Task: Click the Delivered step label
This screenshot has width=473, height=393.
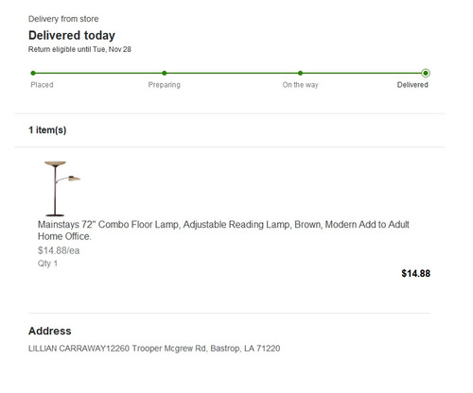Action: pos(412,85)
